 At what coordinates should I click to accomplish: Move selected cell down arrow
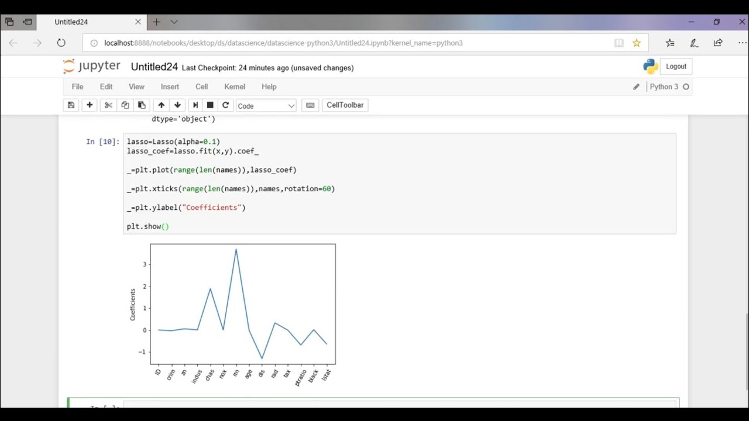177,105
